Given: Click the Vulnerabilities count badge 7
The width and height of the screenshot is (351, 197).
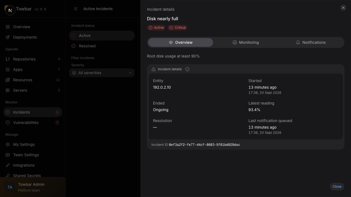Looking at the screenshot, I should pos(57,123).
